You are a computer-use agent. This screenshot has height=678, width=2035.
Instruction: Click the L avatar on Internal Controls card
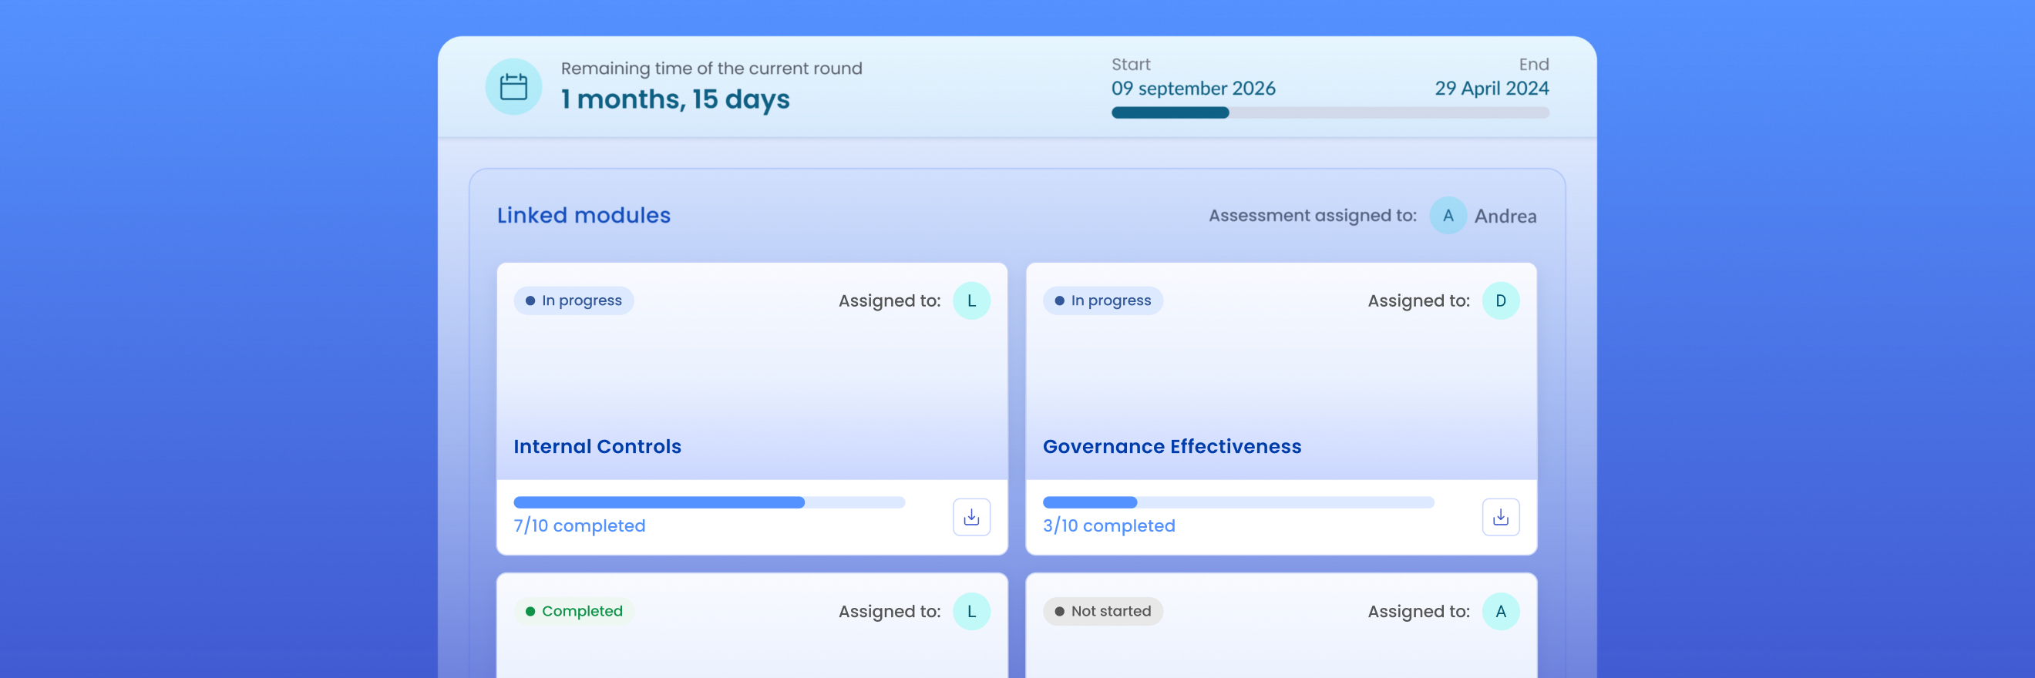(971, 300)
